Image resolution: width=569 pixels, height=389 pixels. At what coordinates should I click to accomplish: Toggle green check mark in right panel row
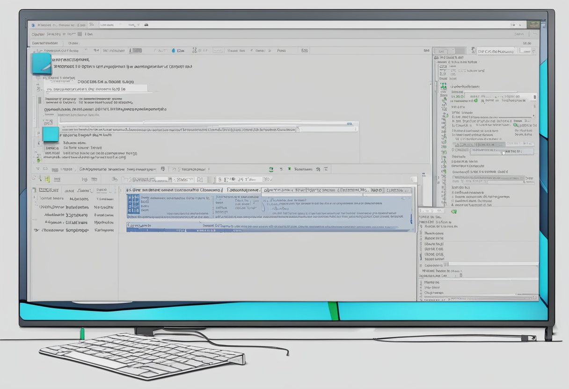[475, 100]
